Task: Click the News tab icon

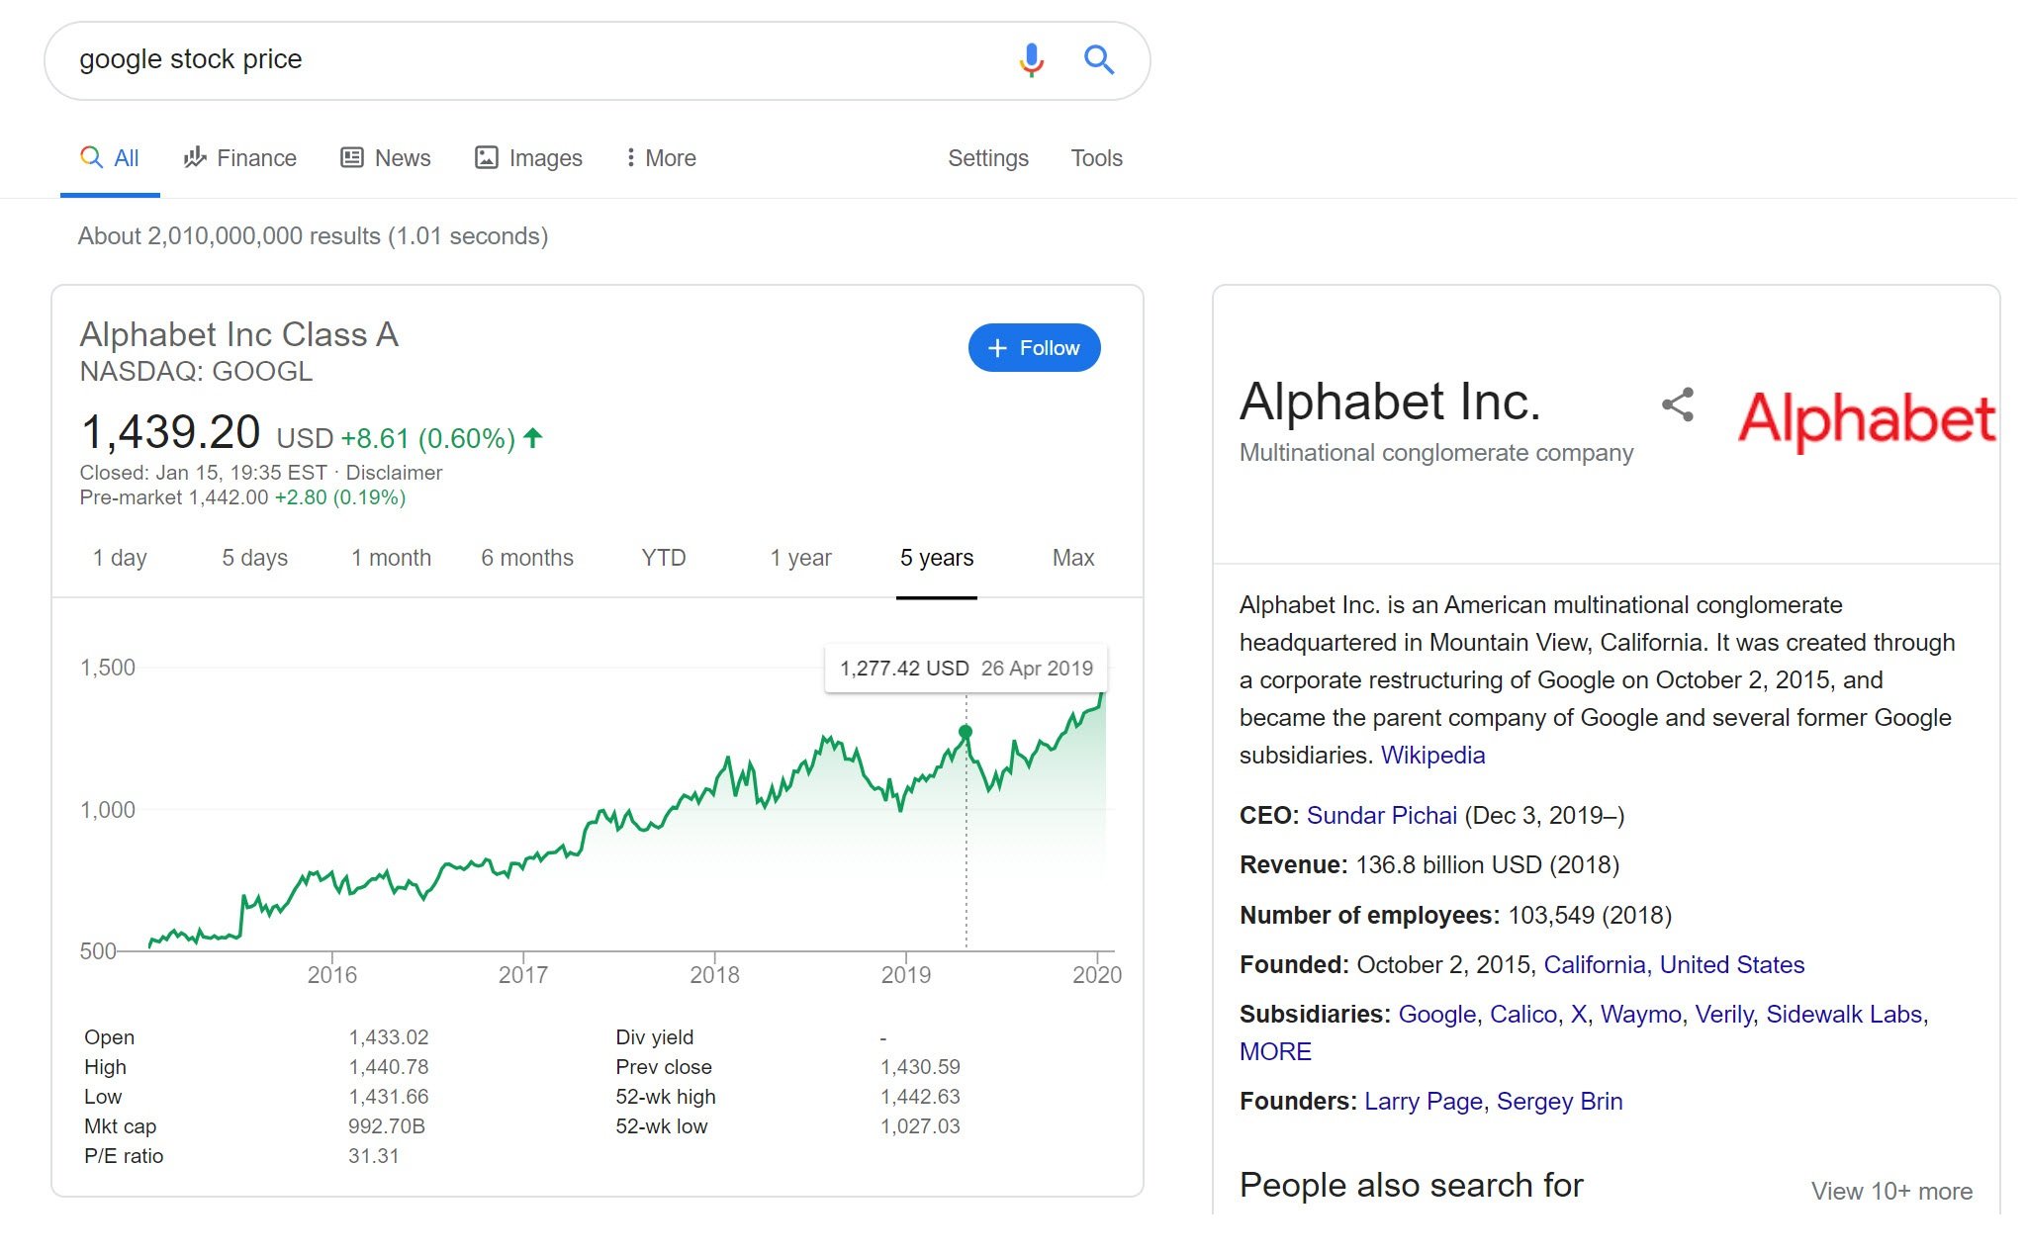Action: coord(351,157)
